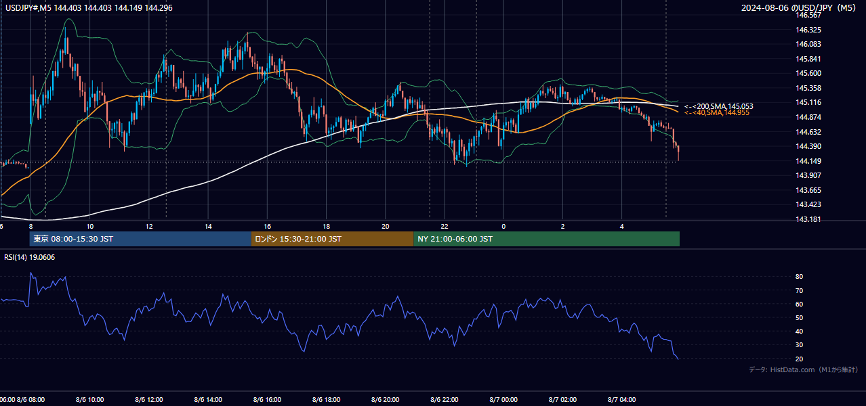Click RSI scale value 20
The width and height of the screenshot is (866, 406).
pos(800,359)
